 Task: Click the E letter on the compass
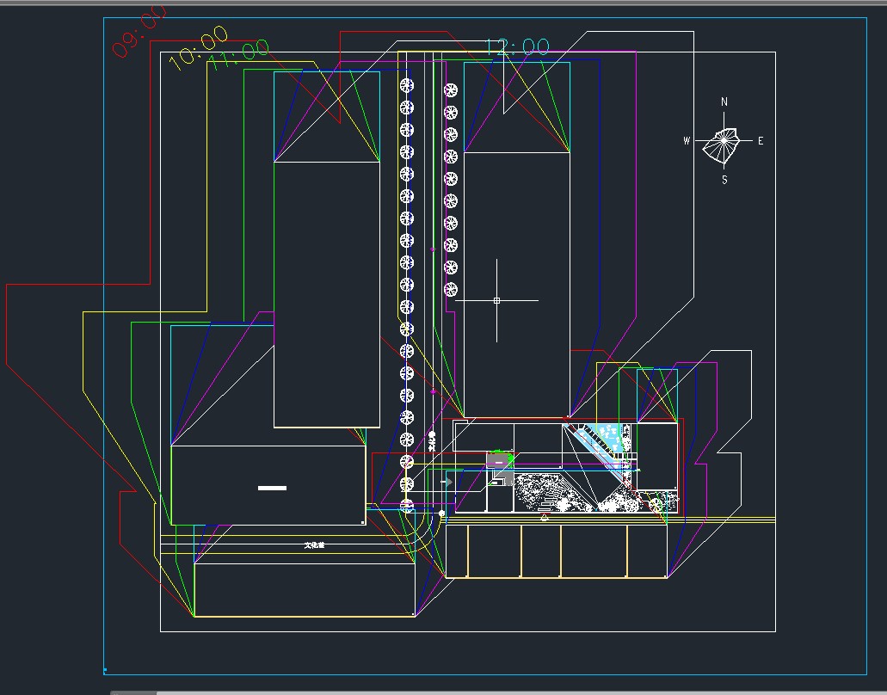(x=761, y=141)
